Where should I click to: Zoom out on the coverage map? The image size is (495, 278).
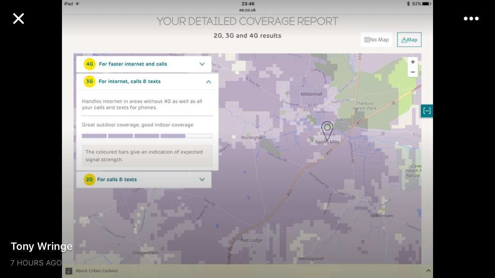(x=413, y=72)
